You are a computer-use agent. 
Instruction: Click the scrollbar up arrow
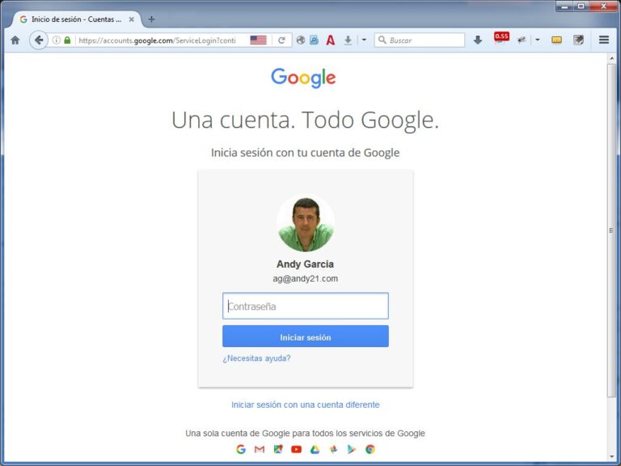(611, 58)
